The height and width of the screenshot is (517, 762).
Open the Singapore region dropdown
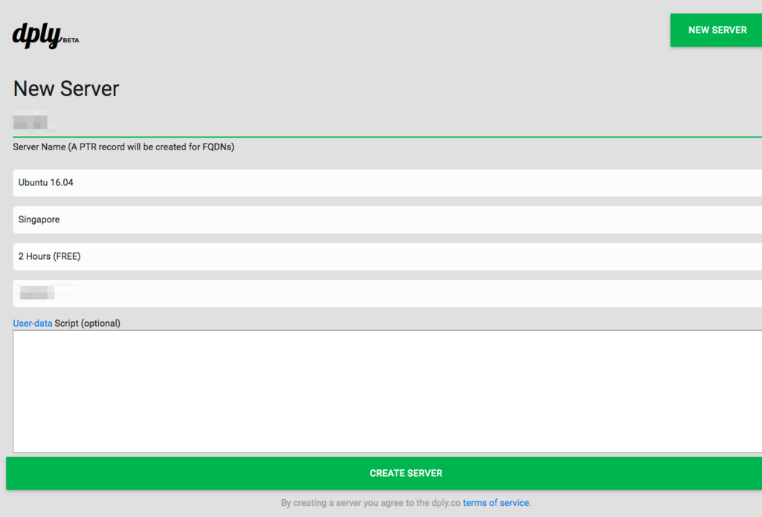click(x=387, y=219)
